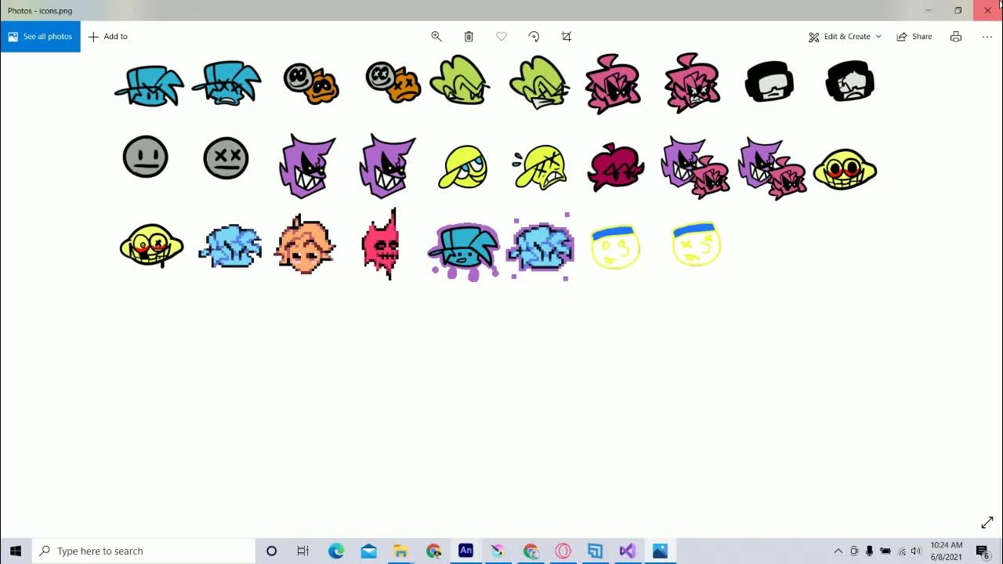Switch to Photos app taskbar icon
This screenshot has height=564, width=1003.
(660, 551)
